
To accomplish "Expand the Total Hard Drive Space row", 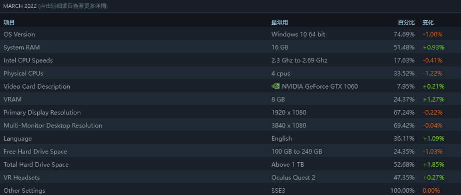I will tap(36, 165).
